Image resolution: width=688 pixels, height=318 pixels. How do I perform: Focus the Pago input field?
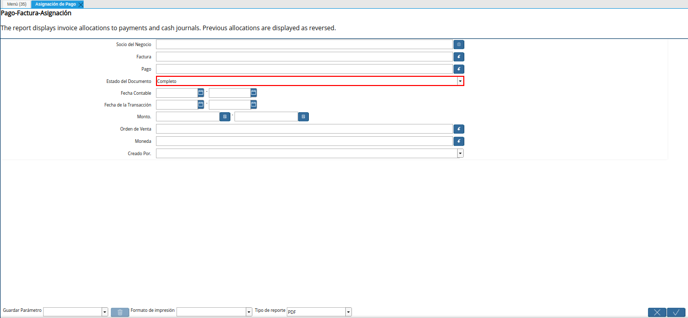tap(304, 69)
